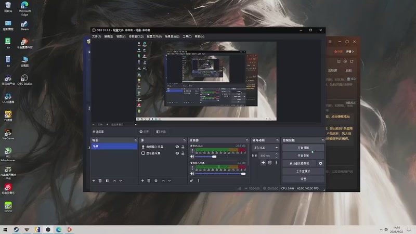Increase transition duration with up stepper
Image resolution: width=416 pixels, height=234 pixels.
[x=277, y=154]
